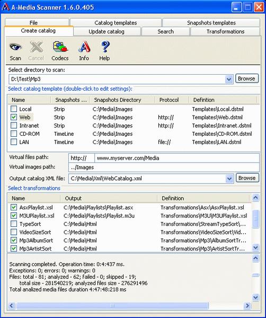
Task: Click the A-Media Scanner title bar logo
Action: pyautogui.click(x=5, y=7)
